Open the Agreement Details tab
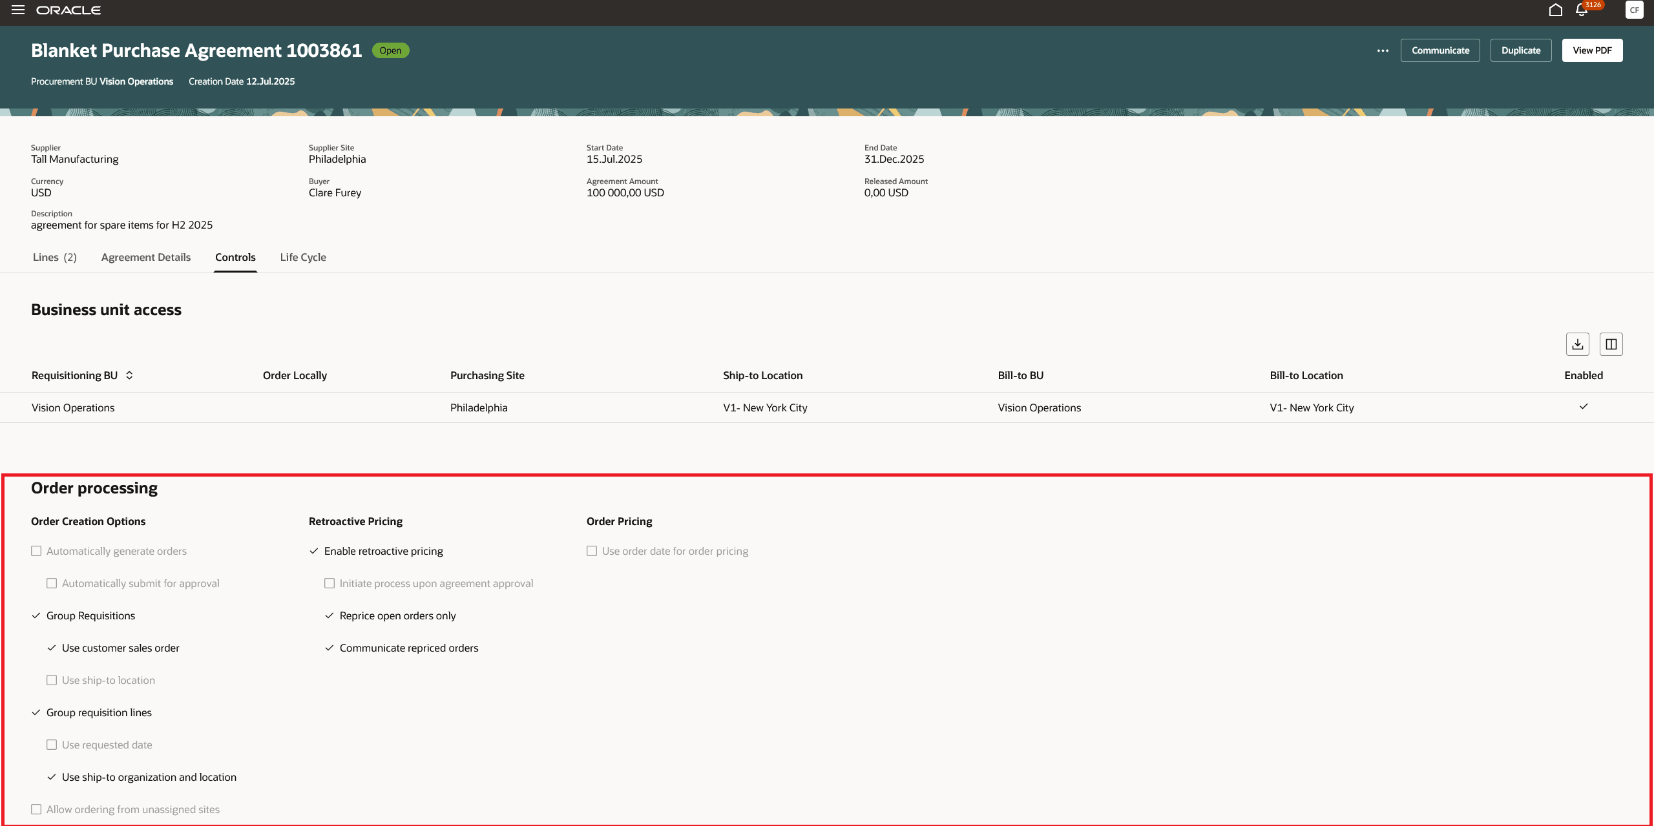 tap(146, 257)
